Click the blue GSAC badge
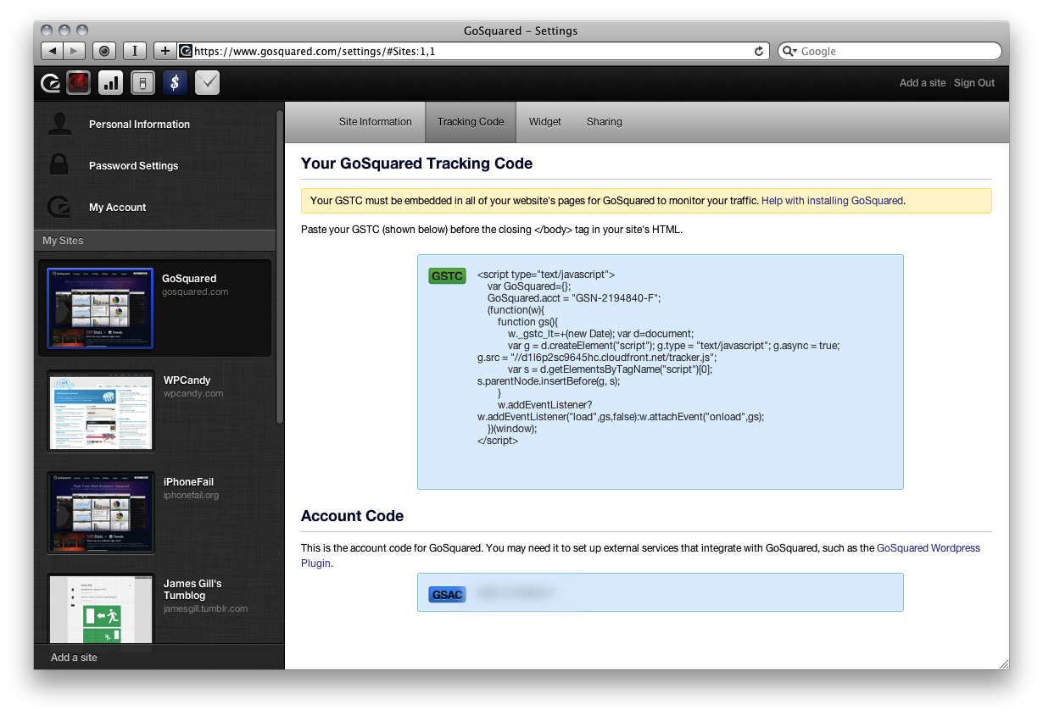Viewport: 1043px width, 716px height. [447, 595]
